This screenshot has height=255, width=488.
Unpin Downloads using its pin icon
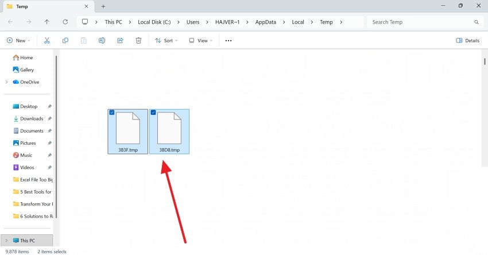(x=49, y=119)
